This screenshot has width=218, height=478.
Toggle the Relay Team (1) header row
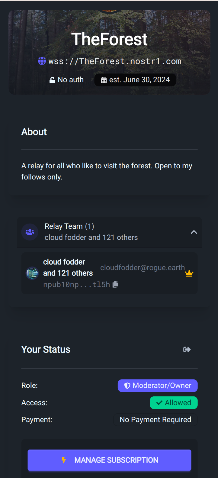(x=109, y=232)
